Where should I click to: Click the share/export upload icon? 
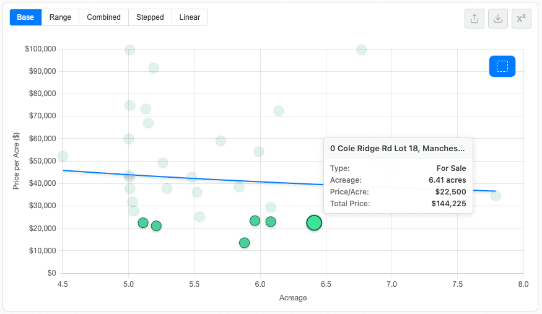[x=474, y=19]
